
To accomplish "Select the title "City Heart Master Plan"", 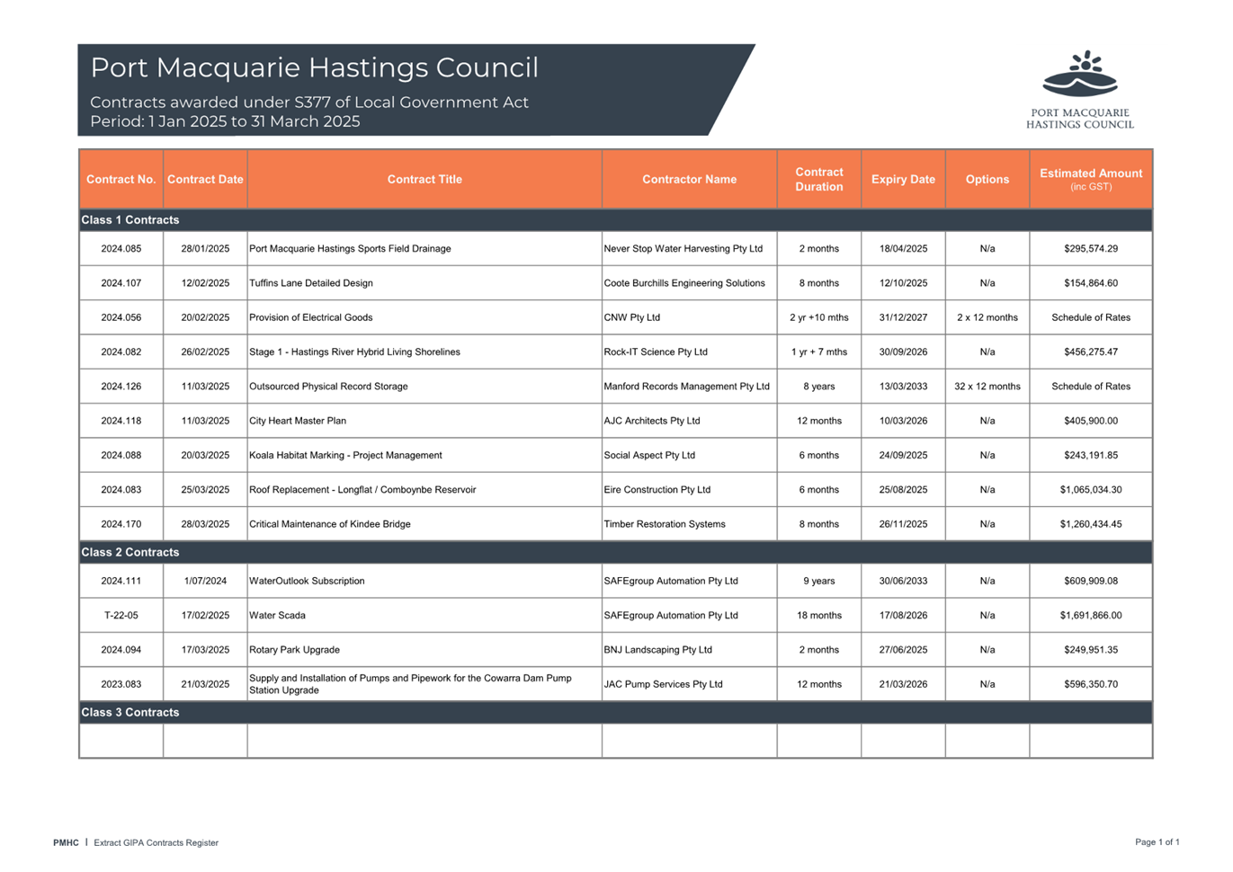I will click(x=298, y=421).
